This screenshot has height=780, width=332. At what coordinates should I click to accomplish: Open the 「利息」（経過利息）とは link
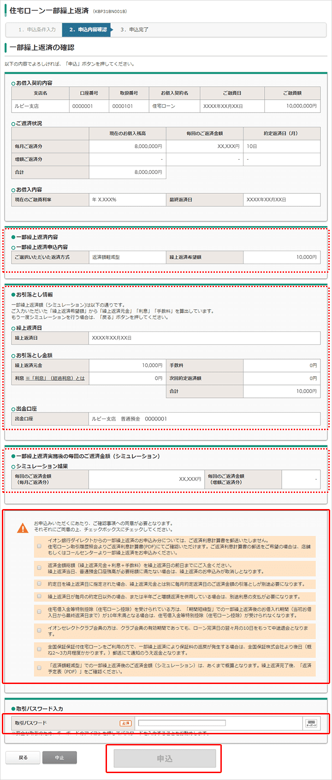pyautogui.click(x=55, y=378)
